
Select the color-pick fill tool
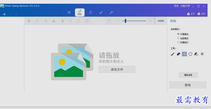[x=196, y=54]
